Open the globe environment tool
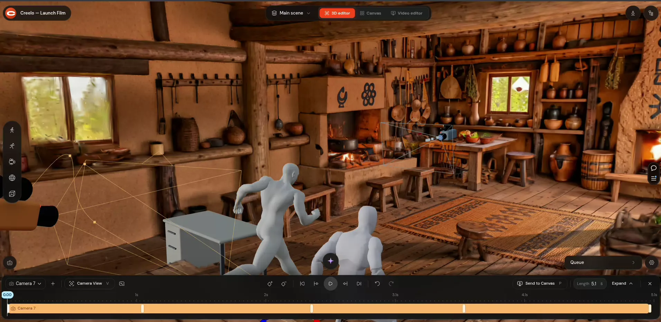Viewport: 661px width, 322px height. tap(12, 178)
